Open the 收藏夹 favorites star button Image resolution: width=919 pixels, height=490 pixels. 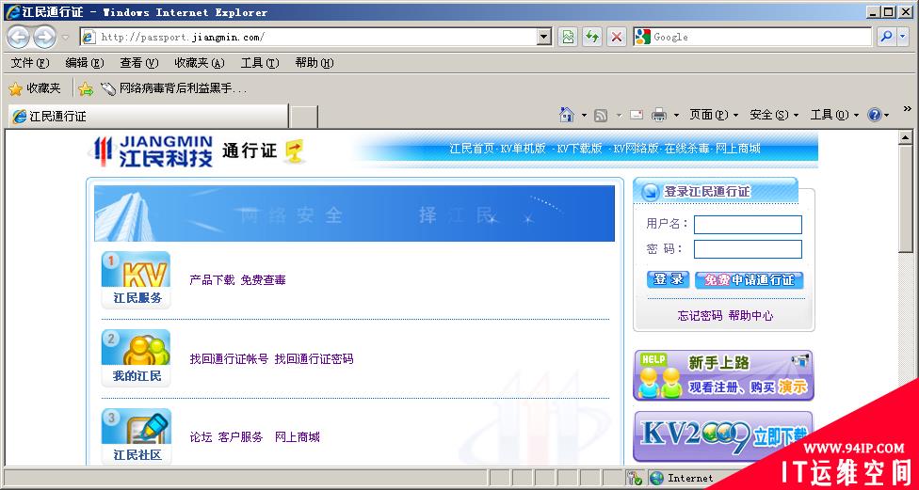click(35, 88)
